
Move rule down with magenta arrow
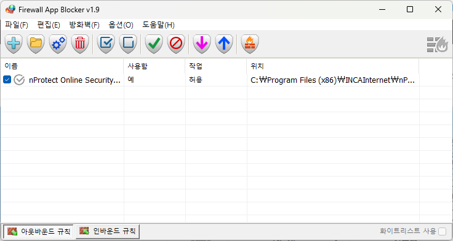click(x=202, y=44)
